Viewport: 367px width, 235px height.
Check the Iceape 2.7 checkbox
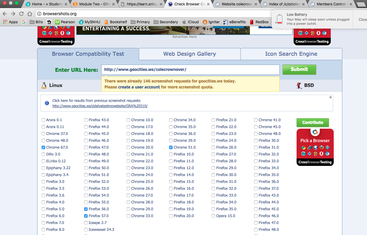point(86,223)
